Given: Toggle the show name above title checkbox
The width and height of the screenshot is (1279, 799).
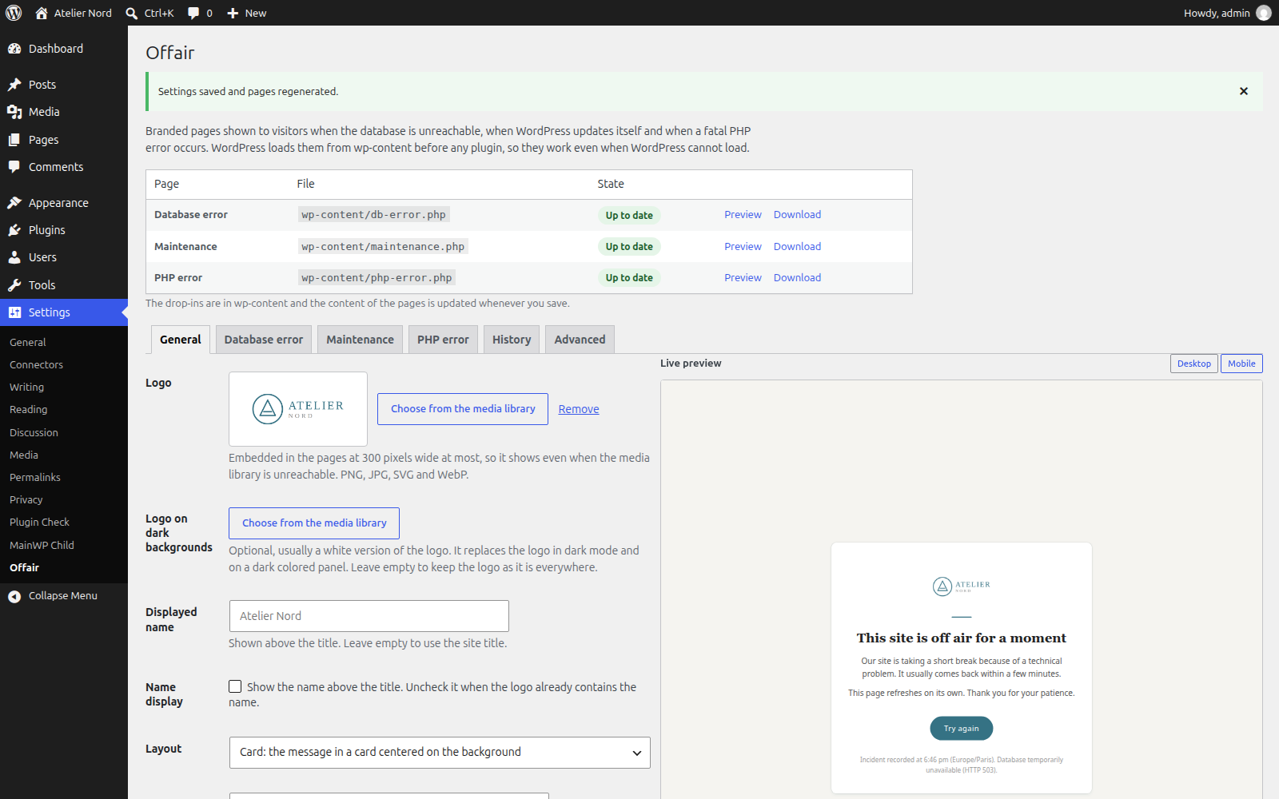Looking at the screenshot, I should click(235, 686).
